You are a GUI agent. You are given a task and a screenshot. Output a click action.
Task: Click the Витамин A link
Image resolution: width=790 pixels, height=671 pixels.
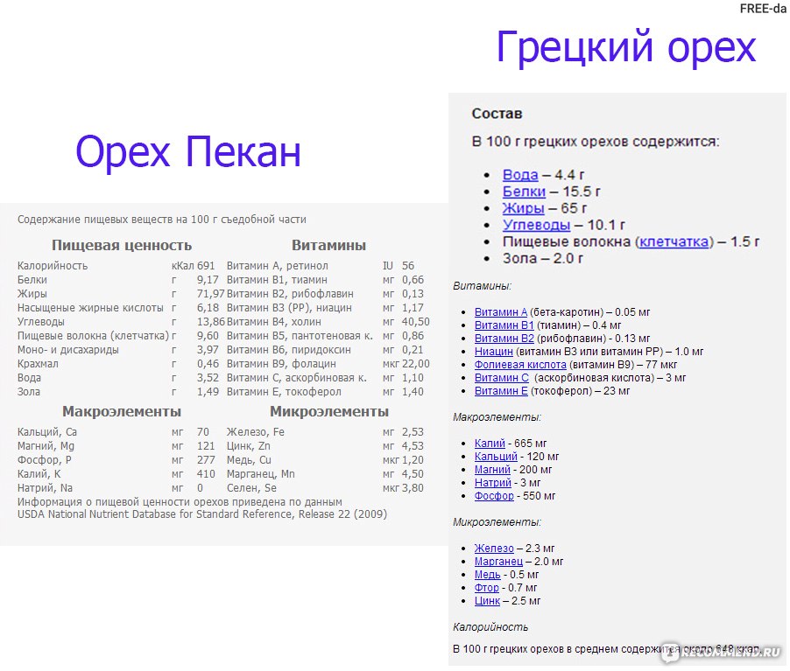(500, 311)
